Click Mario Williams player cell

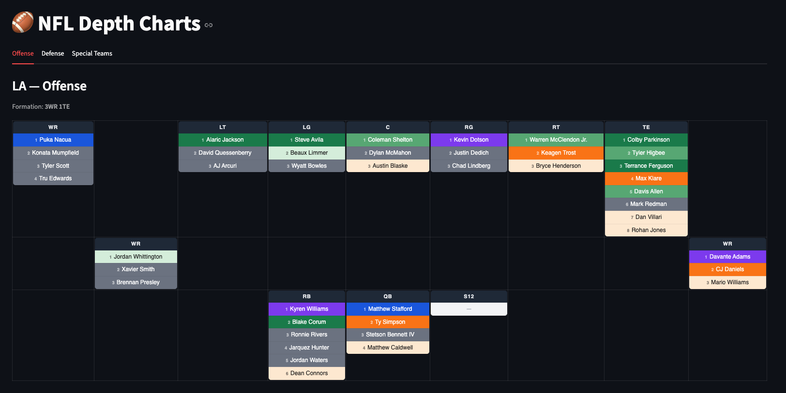click(727, 282)
